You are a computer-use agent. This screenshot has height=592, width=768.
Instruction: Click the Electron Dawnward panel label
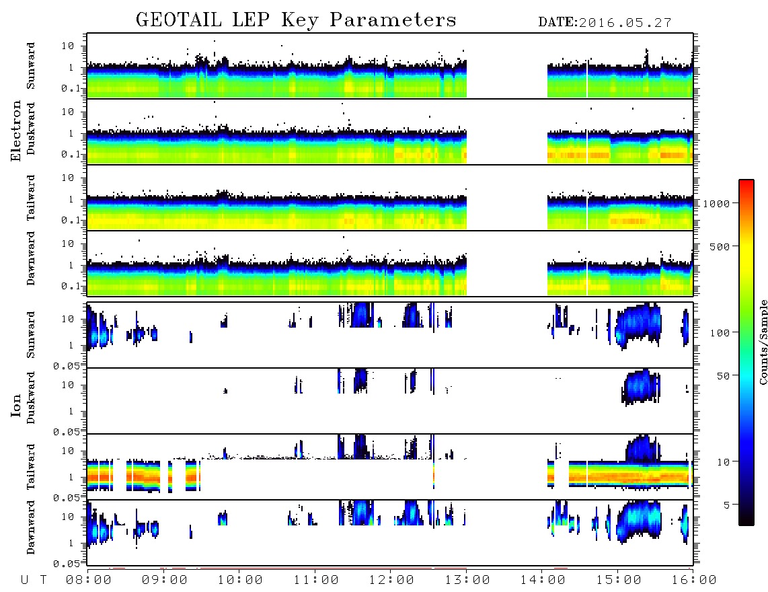(31, 258)
